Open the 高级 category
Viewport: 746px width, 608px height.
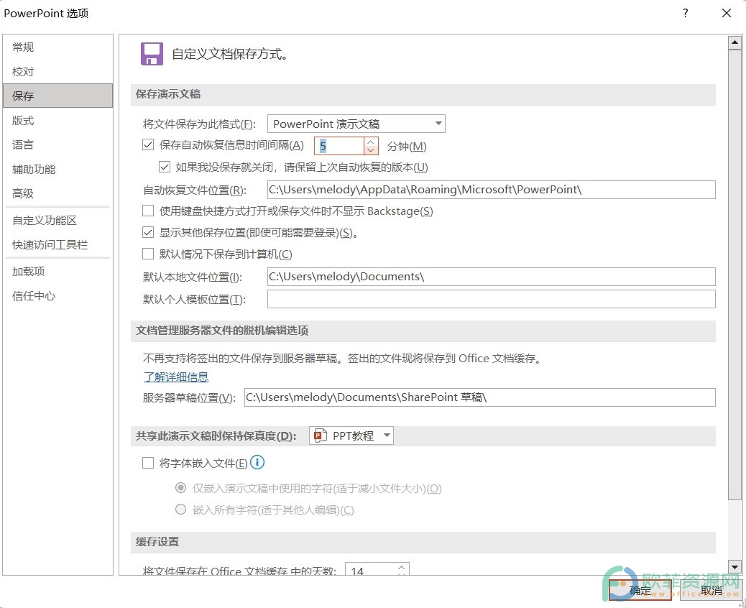pos(58,193)
